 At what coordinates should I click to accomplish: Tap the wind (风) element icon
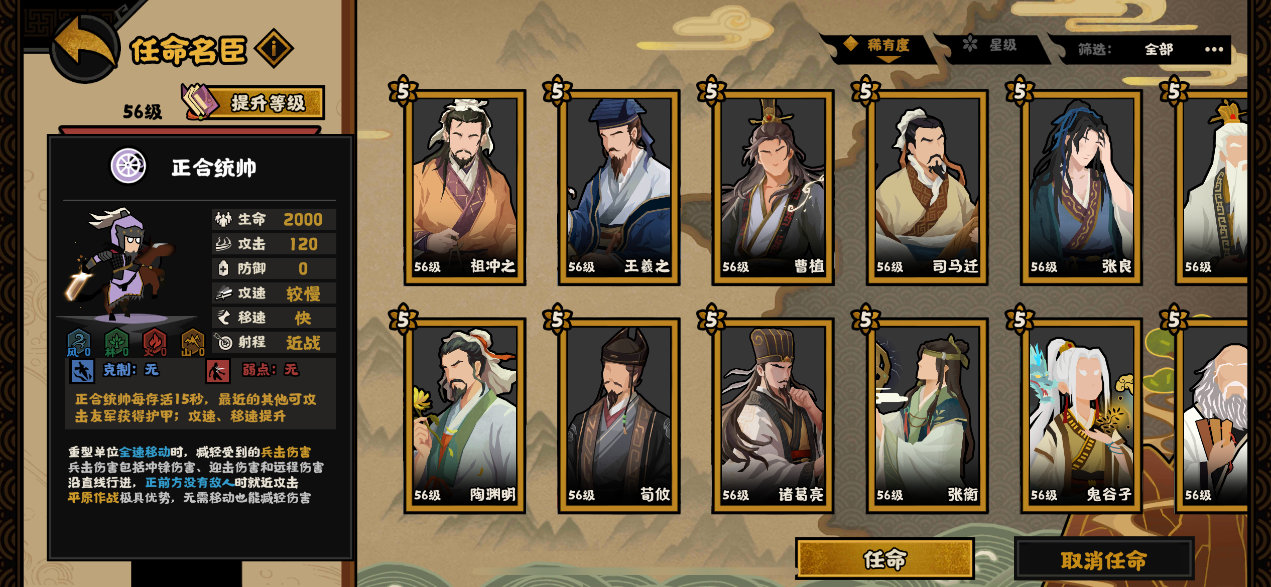click(x=79, y=343)
